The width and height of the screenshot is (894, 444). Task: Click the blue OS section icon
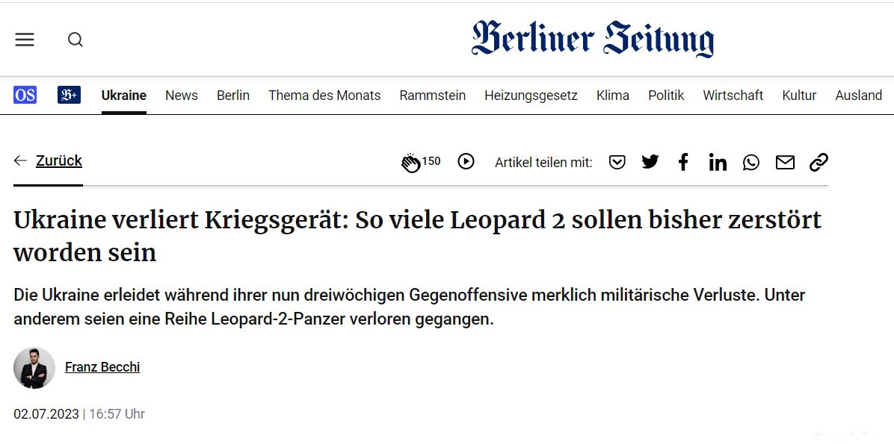tap(25, 95)
